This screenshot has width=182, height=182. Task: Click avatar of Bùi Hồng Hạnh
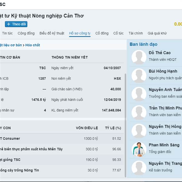pyautogui.click(x=139, y=76)
